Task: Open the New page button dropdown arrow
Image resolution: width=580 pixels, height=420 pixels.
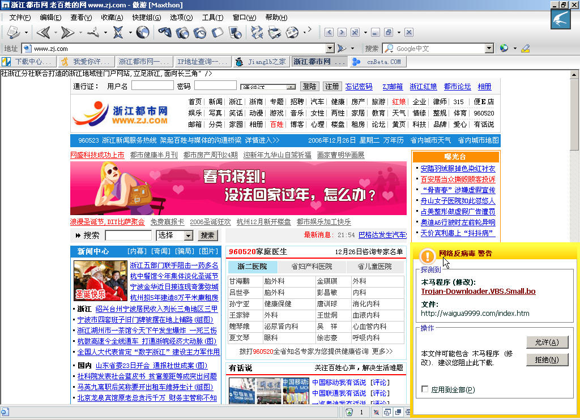Action: [26, 32]
